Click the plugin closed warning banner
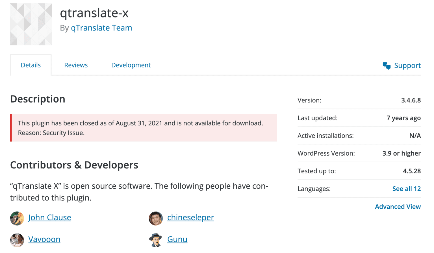 point(144,128)
